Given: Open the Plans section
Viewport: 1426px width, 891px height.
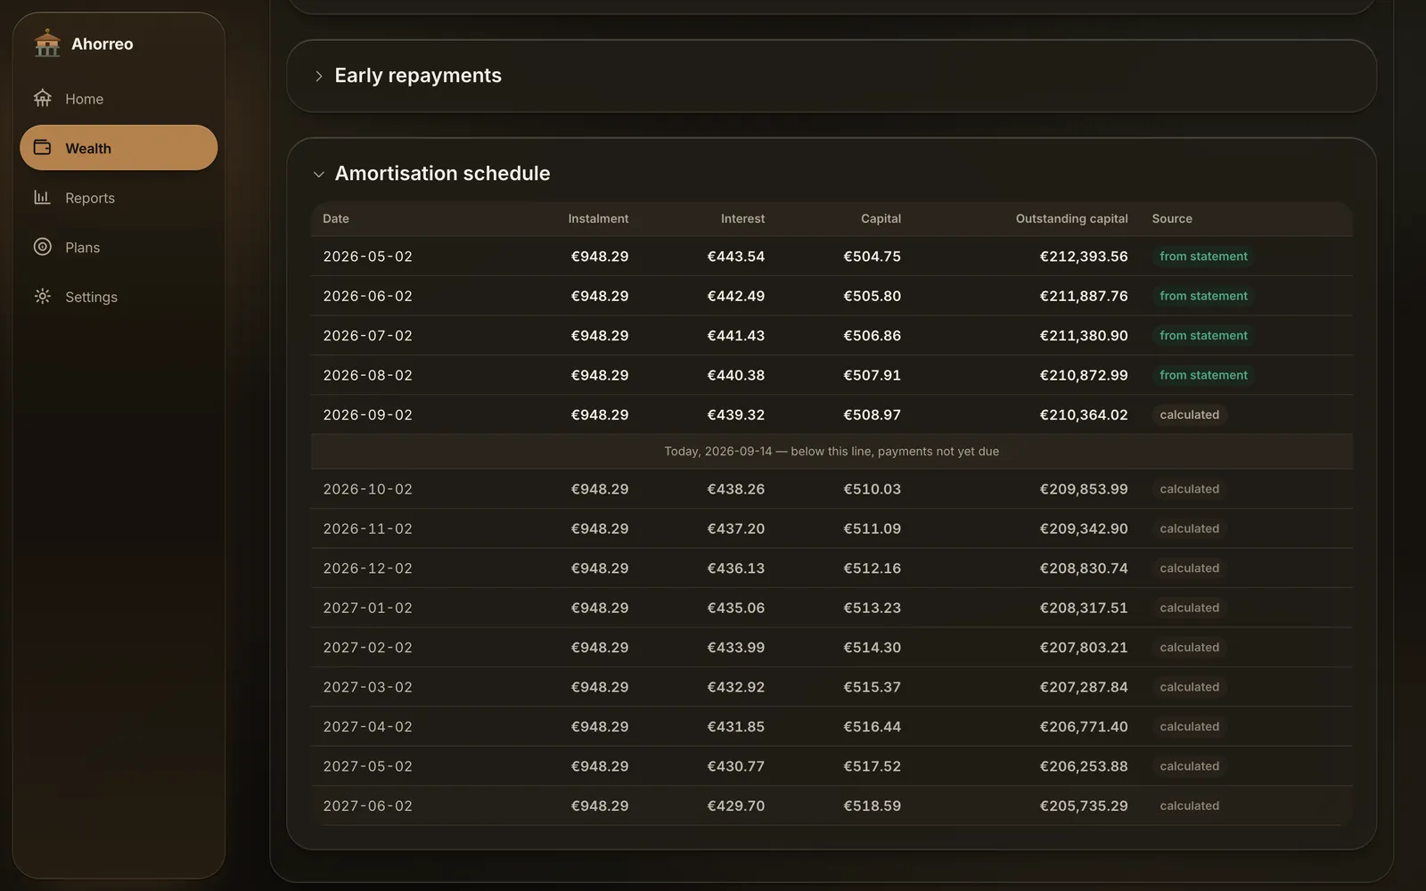Looking at the screenshot, I should 119,247.
